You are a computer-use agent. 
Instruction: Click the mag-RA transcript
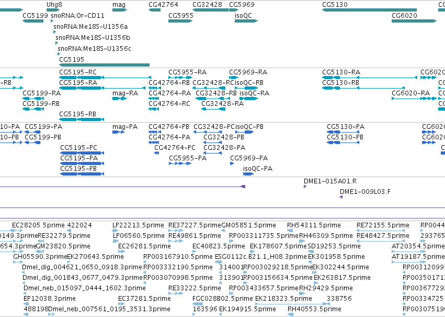[119, 99]
